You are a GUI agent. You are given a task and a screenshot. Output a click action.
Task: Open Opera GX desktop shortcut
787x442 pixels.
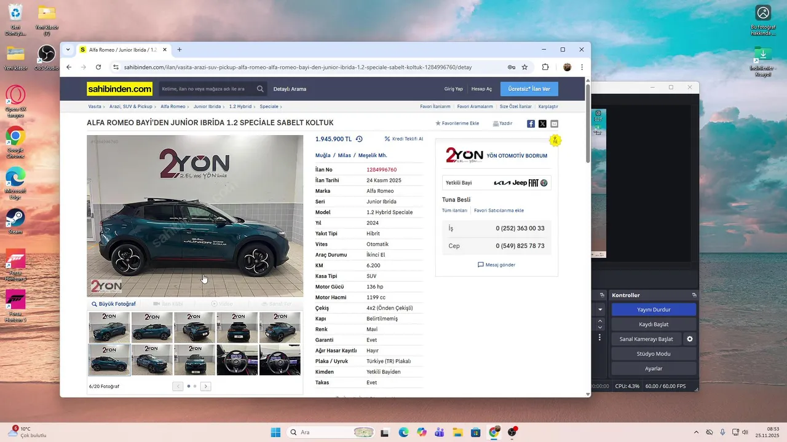coord(15,101)
